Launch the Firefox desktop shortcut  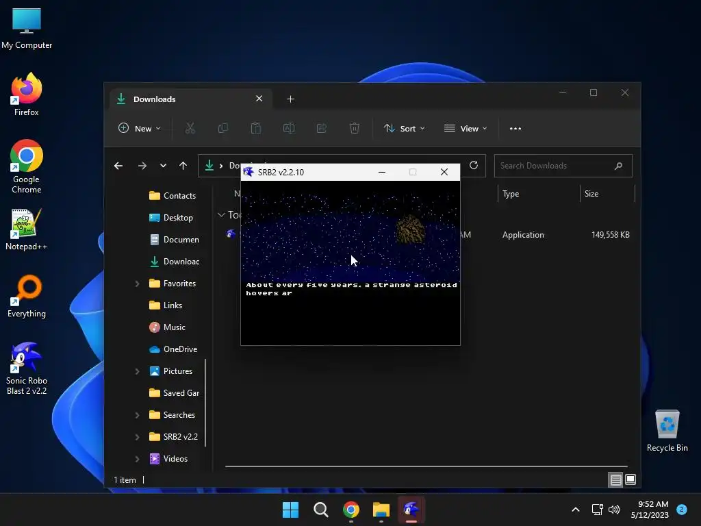pos(27,95)
